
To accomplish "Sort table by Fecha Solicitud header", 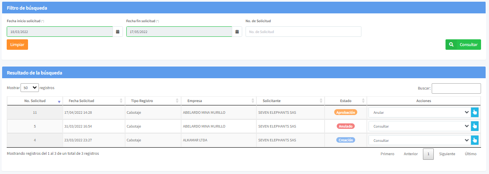I will (x=82, y=101).
